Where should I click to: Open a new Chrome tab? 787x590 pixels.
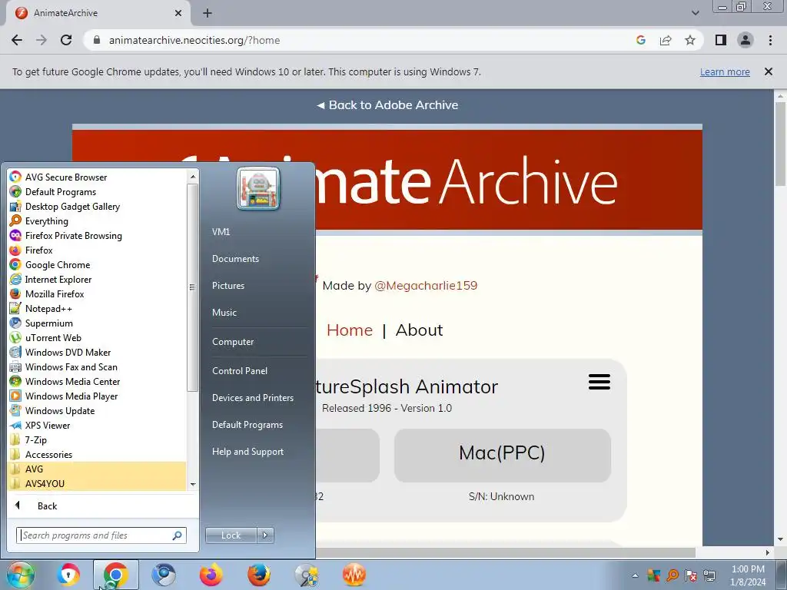pyautogui.click(x=208, y=13)
